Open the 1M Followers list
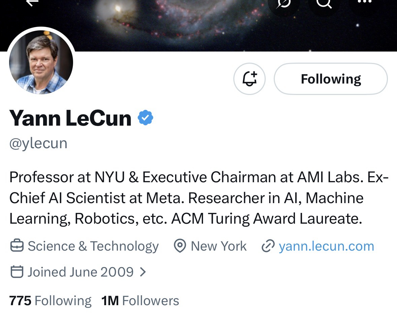The width and height of the screenshot is (397, 320). tap(140, 300)
